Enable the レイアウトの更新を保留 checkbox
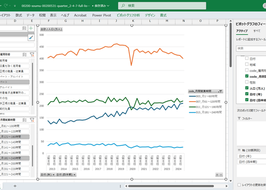This screenshot has height=190, width=266. coord(239,185)
